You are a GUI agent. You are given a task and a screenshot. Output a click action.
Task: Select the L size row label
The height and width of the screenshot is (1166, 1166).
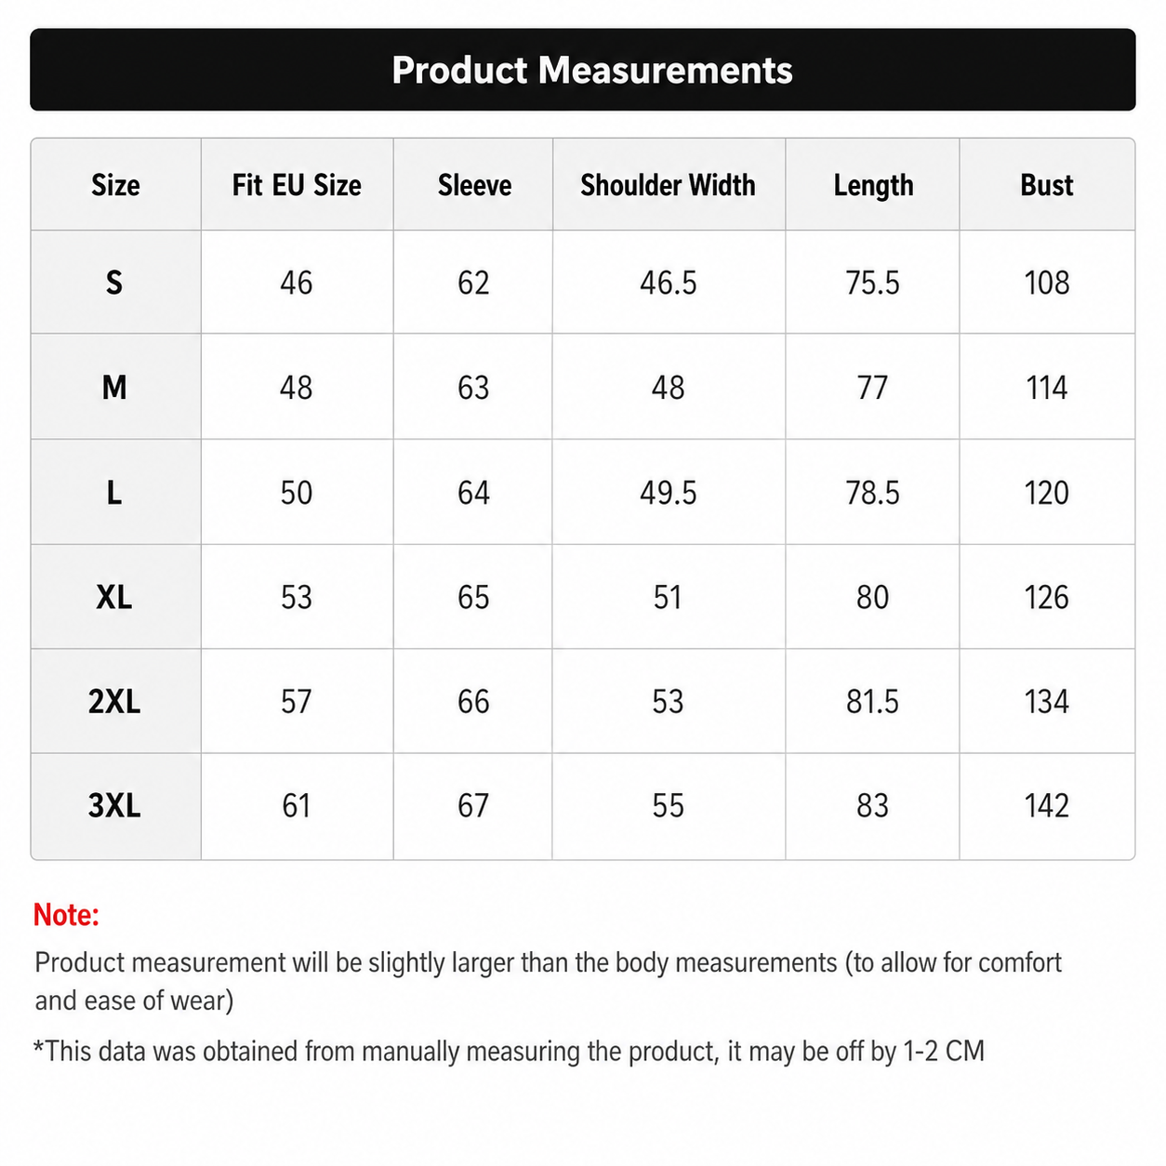click(x=115, y=492)
